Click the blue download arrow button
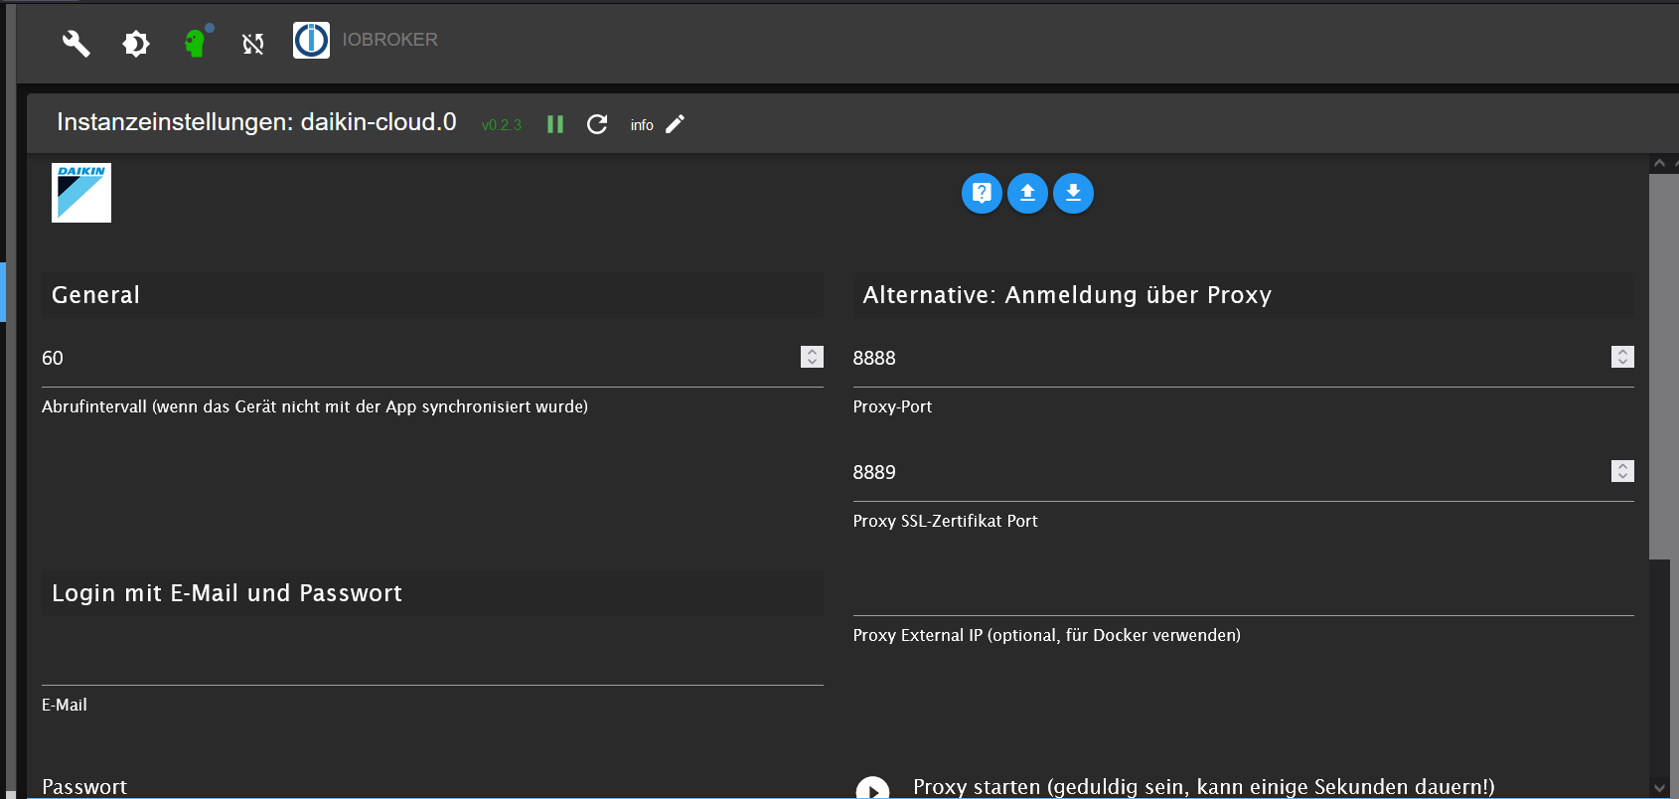The width and height of the screenshot is (1679, 799). tap(1073, 193)
